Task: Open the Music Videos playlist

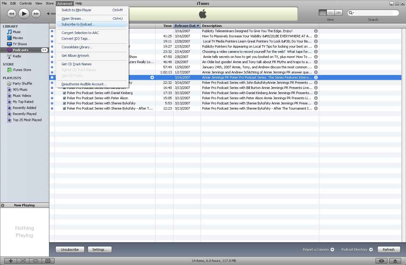Action: coord(22,96)
